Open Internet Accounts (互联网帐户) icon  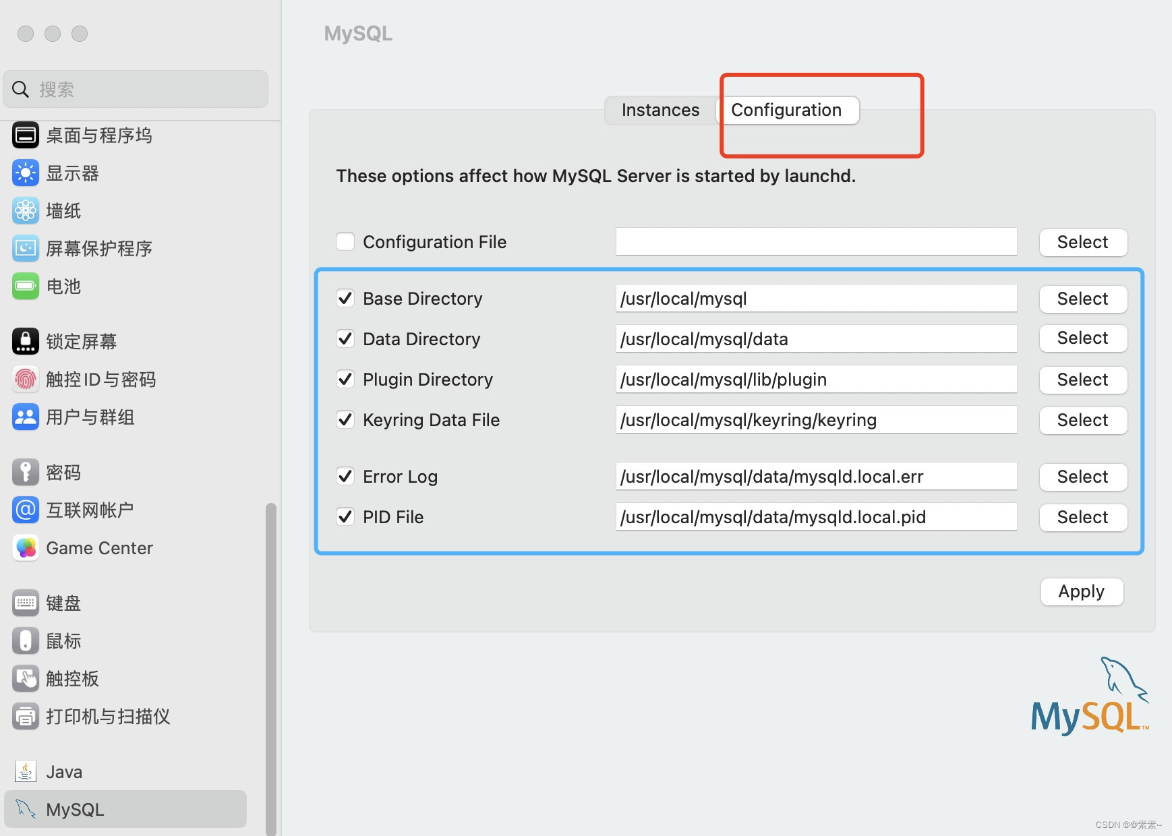[x=26, y=510]
